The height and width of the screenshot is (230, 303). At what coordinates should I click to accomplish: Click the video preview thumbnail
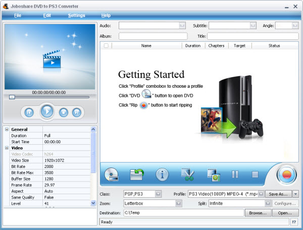(x=50, y=56)
